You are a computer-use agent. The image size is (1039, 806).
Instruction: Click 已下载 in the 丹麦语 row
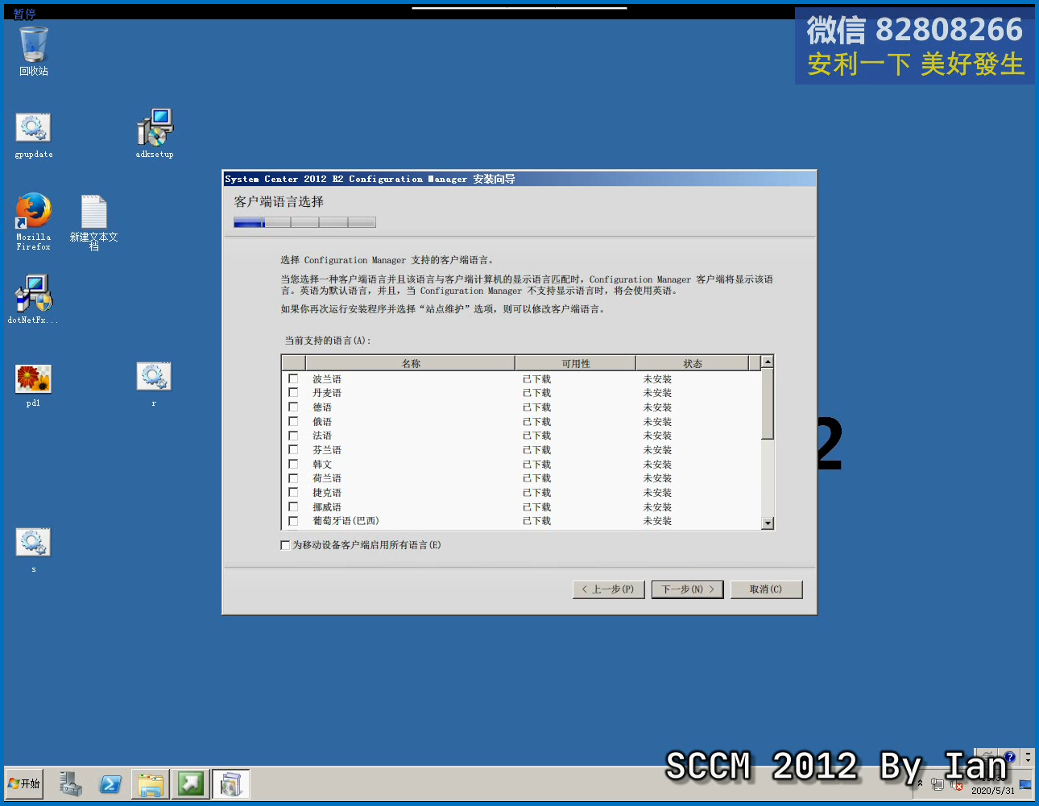coord(536,393)
